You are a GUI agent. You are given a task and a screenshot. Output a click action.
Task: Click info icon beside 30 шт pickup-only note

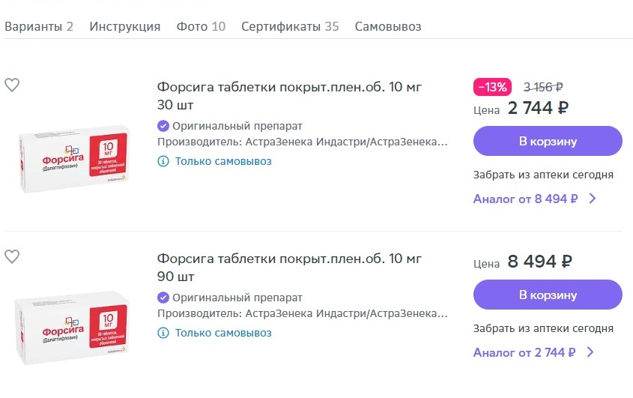[x=163, y=161]
